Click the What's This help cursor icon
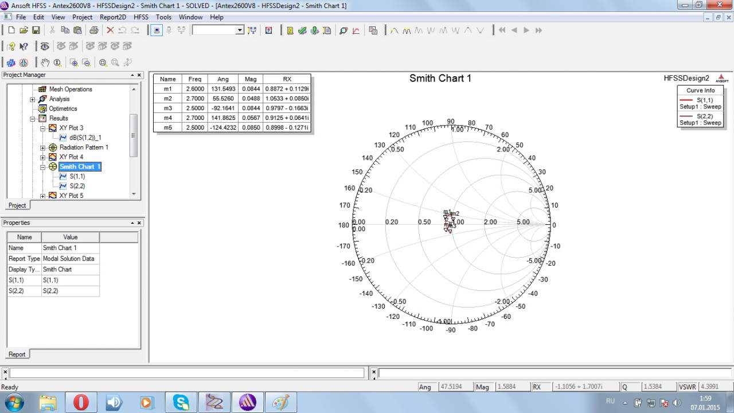 pos(24,46)
